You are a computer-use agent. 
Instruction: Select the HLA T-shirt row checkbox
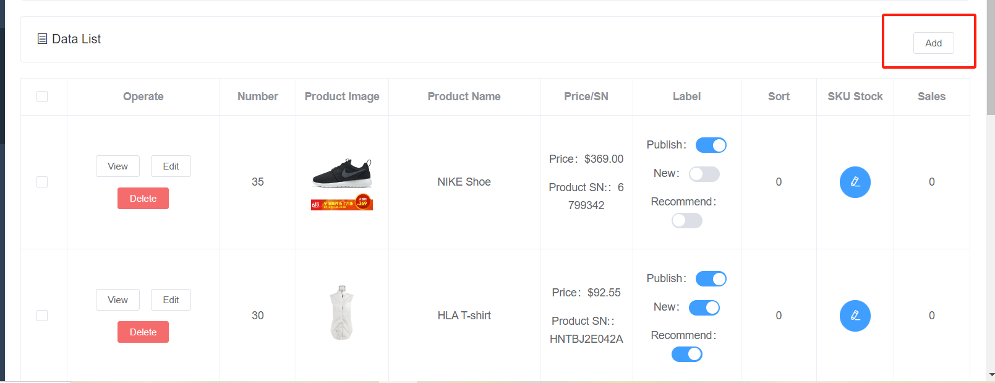42,316
